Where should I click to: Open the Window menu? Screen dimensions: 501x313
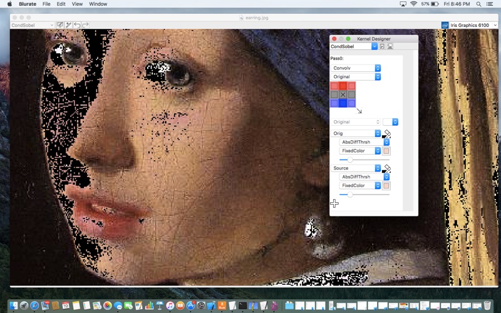[98, 4]
